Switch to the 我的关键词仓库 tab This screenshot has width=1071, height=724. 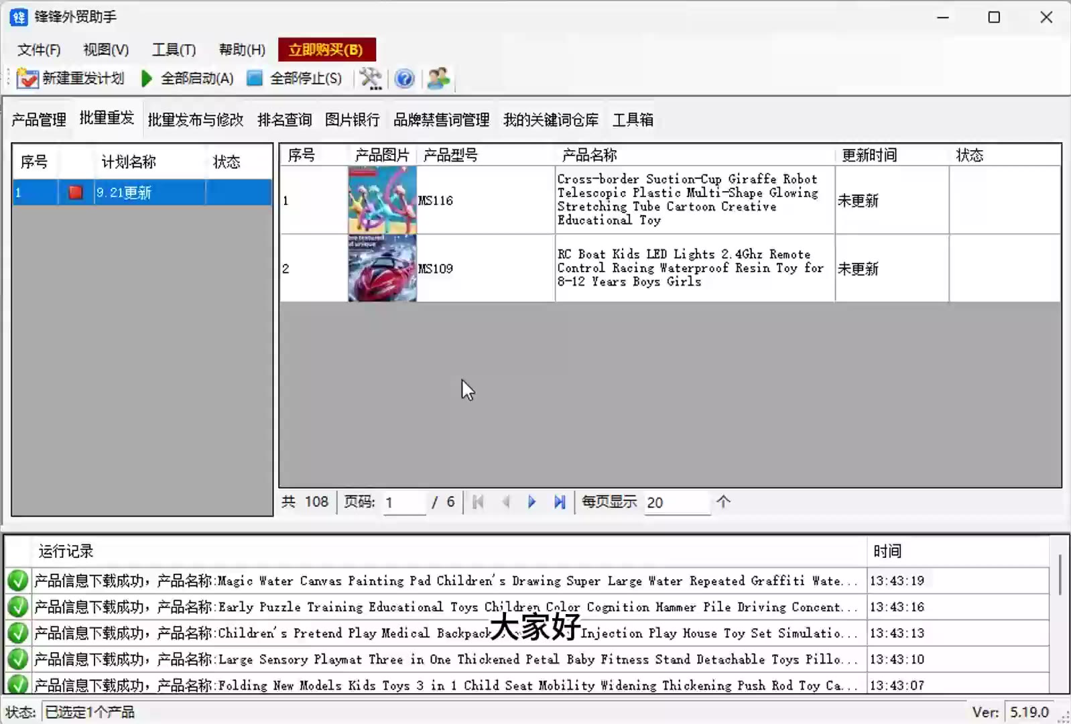click(x=551, y=119)
